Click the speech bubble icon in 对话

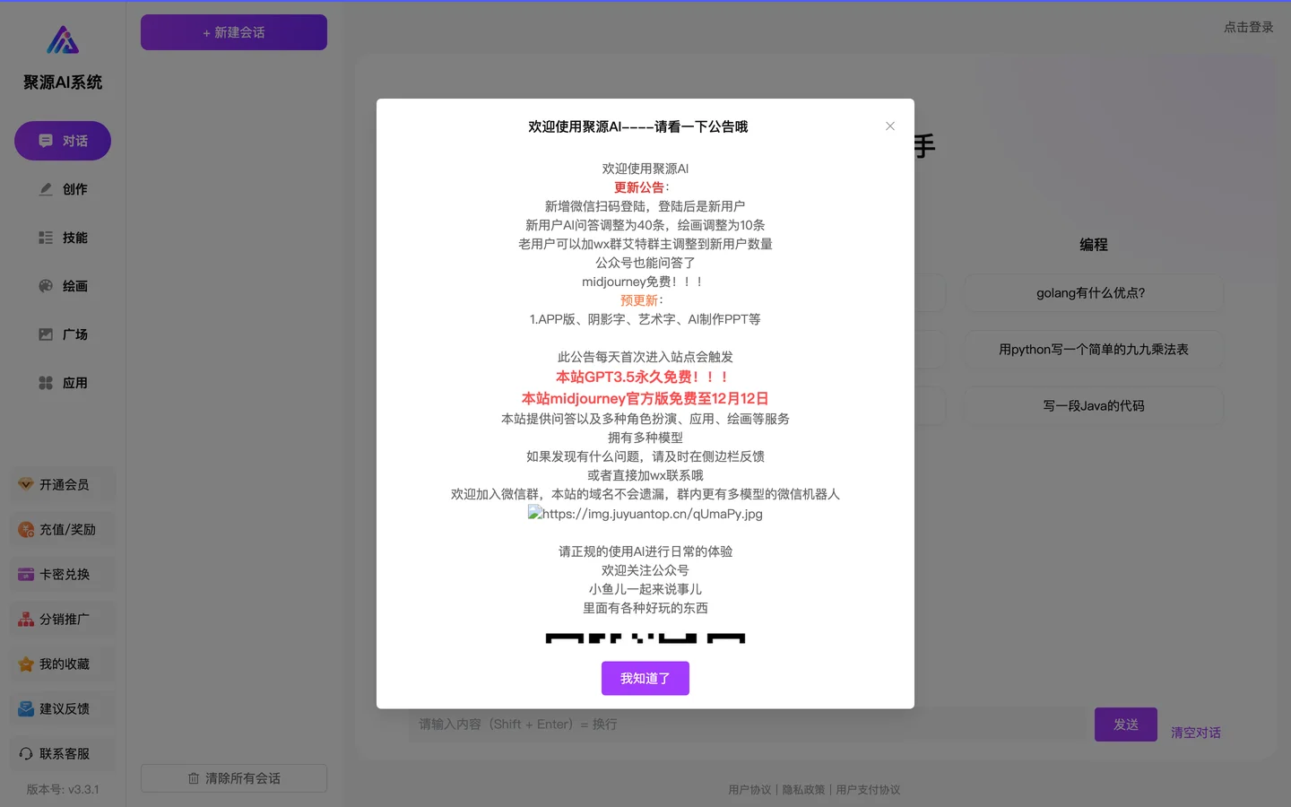coord(46,141)
